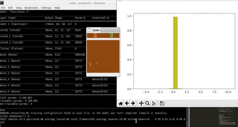Save the figure with floppy disk icon

[x=162, y=103]
